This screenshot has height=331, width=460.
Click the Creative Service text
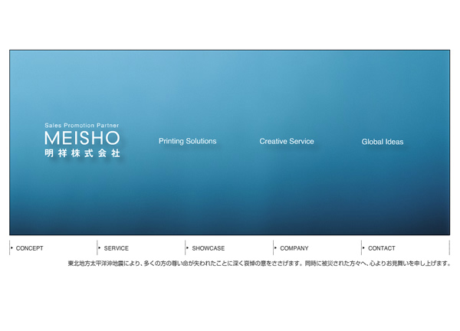click(287, 141)
